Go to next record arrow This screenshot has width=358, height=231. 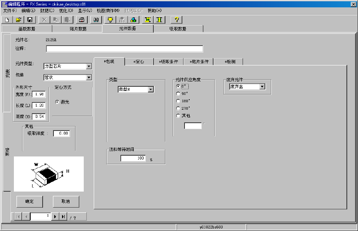point(55,216)
